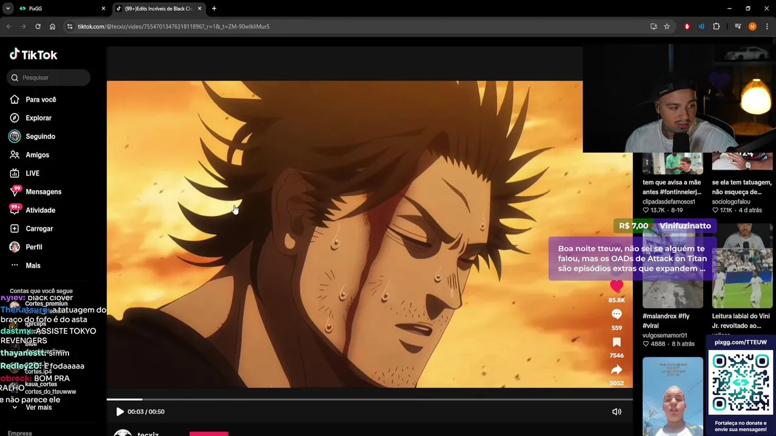Go back in browser history

coord(9,27)
